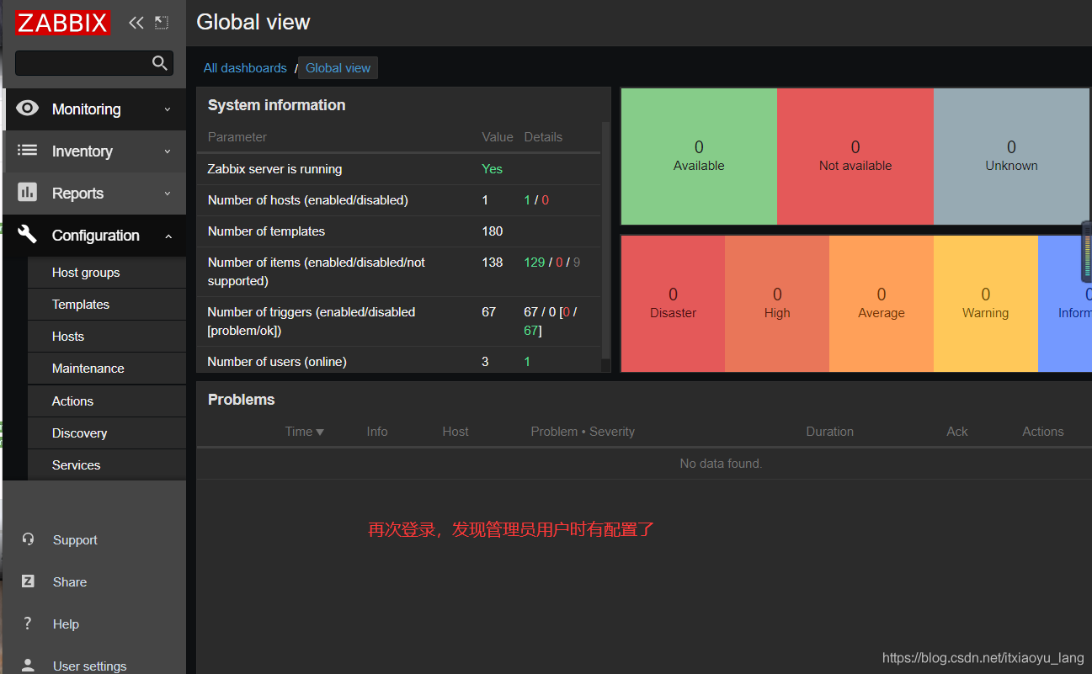Click the Actions column header in Problems
1092x674 pixels.
coord(1043,432)
